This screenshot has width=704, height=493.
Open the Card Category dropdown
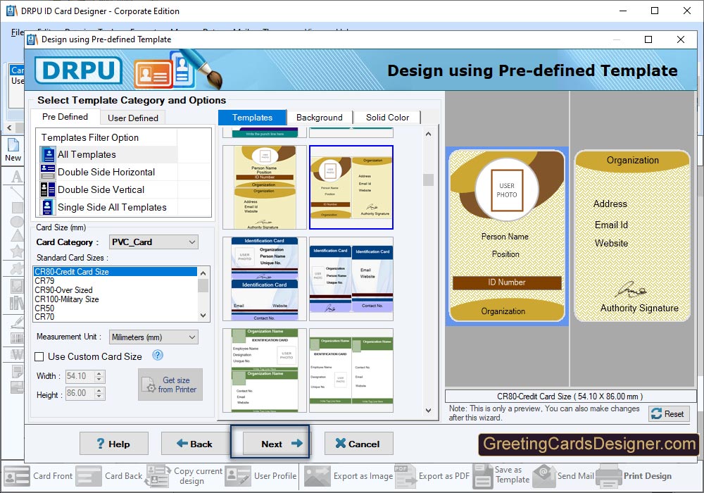coord(153,242)
